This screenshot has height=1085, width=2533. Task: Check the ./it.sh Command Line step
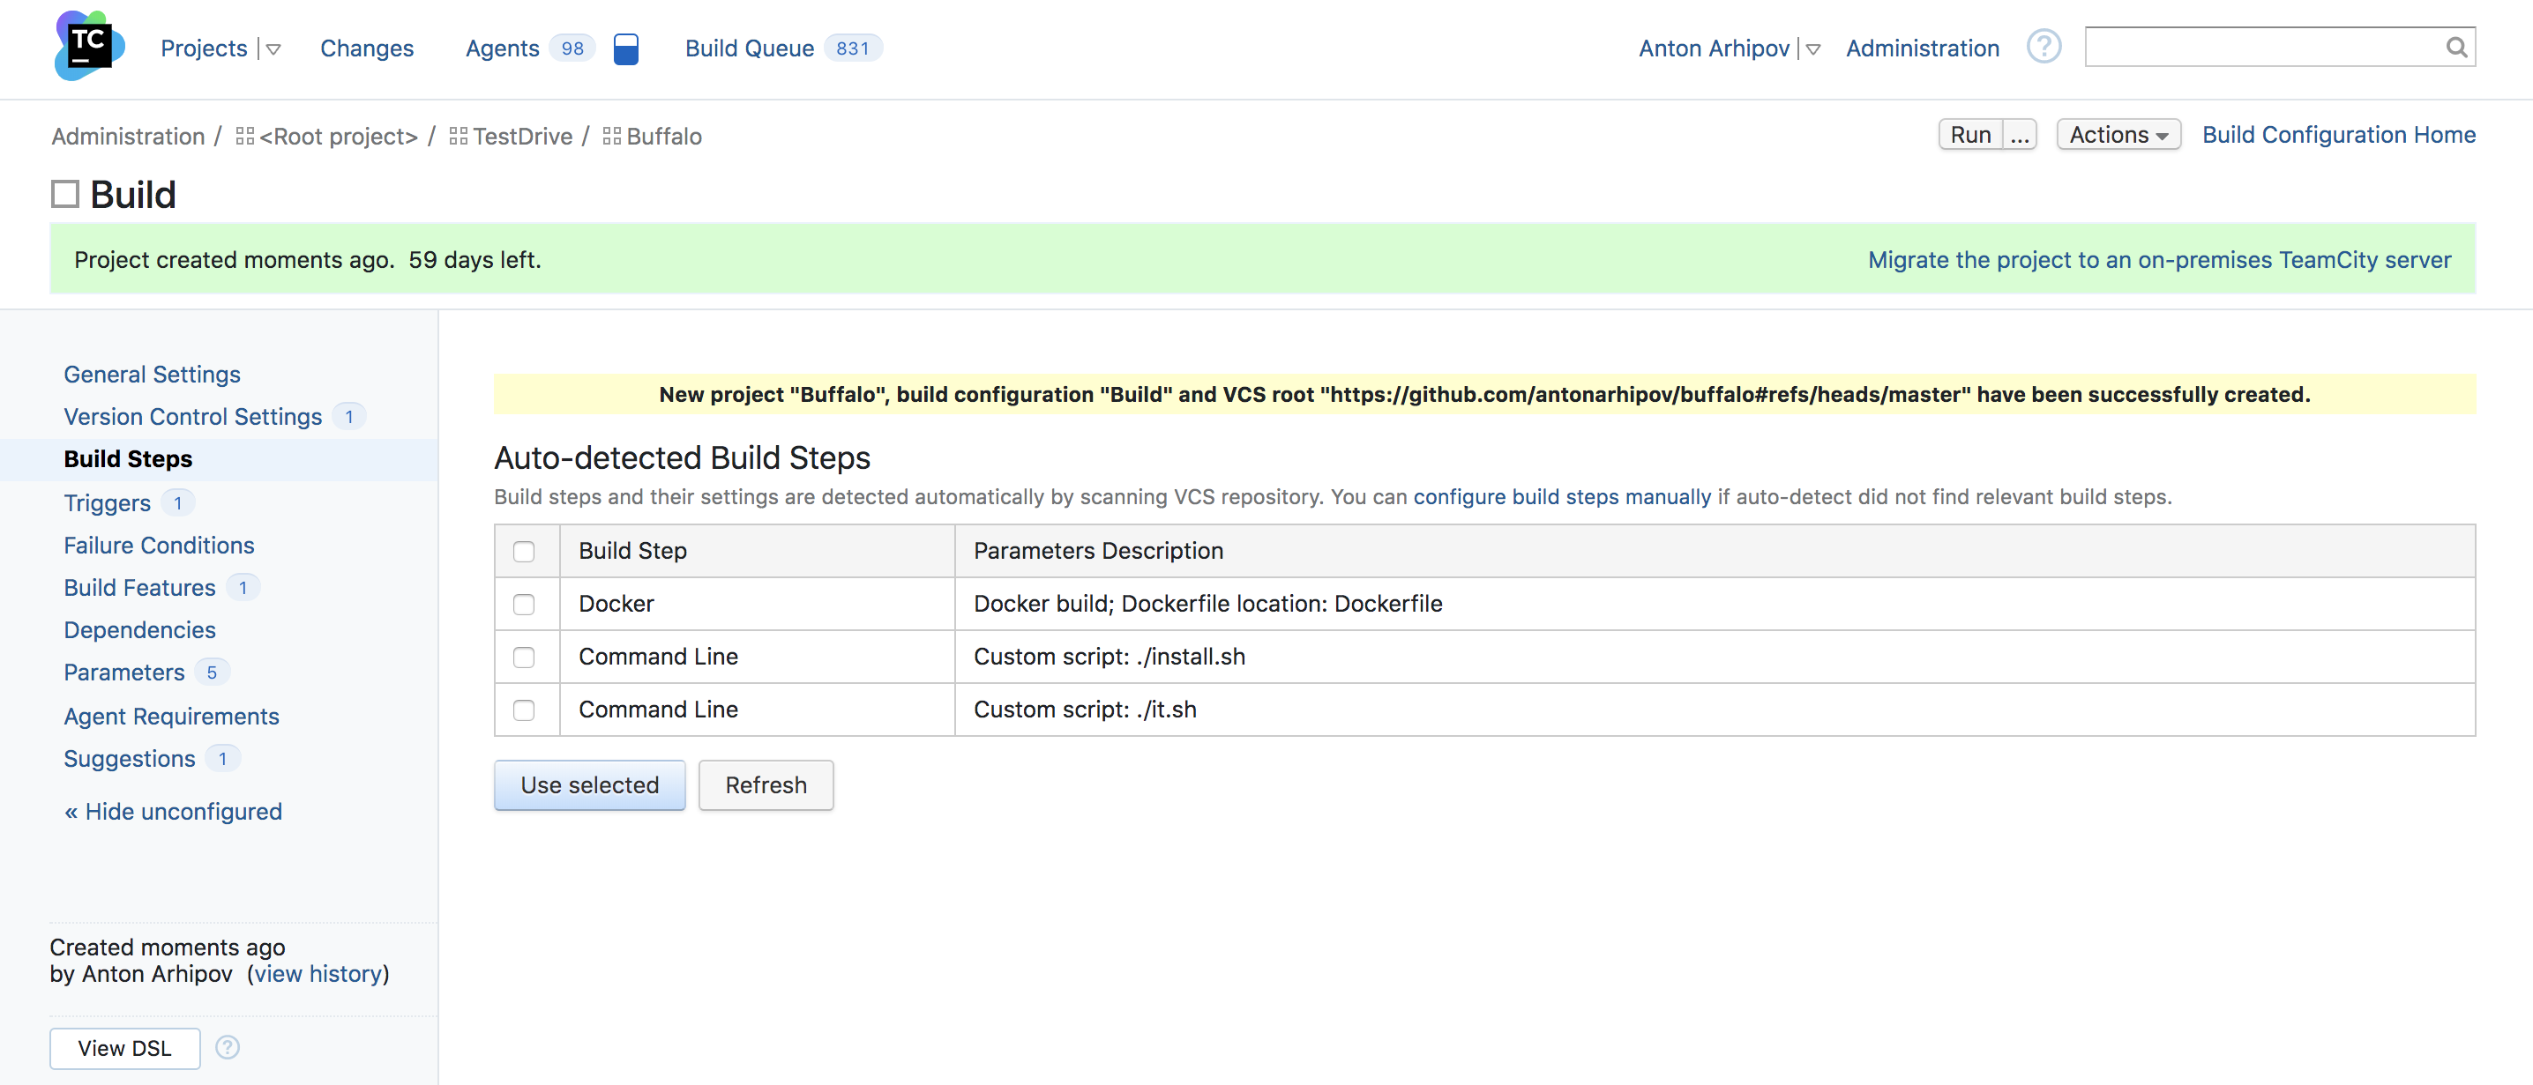tap(524, 710)
